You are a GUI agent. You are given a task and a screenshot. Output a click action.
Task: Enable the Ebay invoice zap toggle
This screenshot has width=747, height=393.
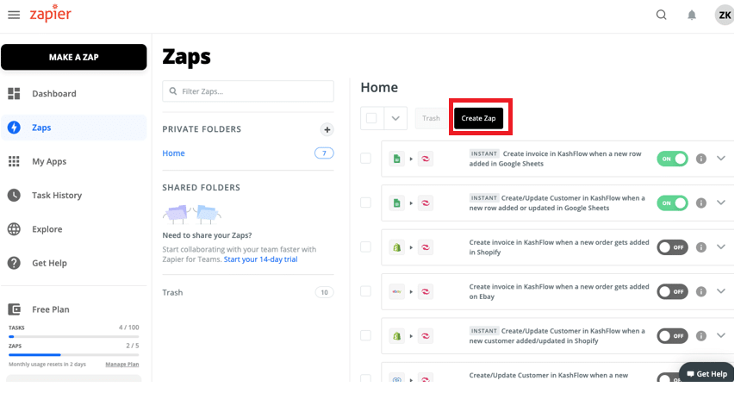(672, 291)
